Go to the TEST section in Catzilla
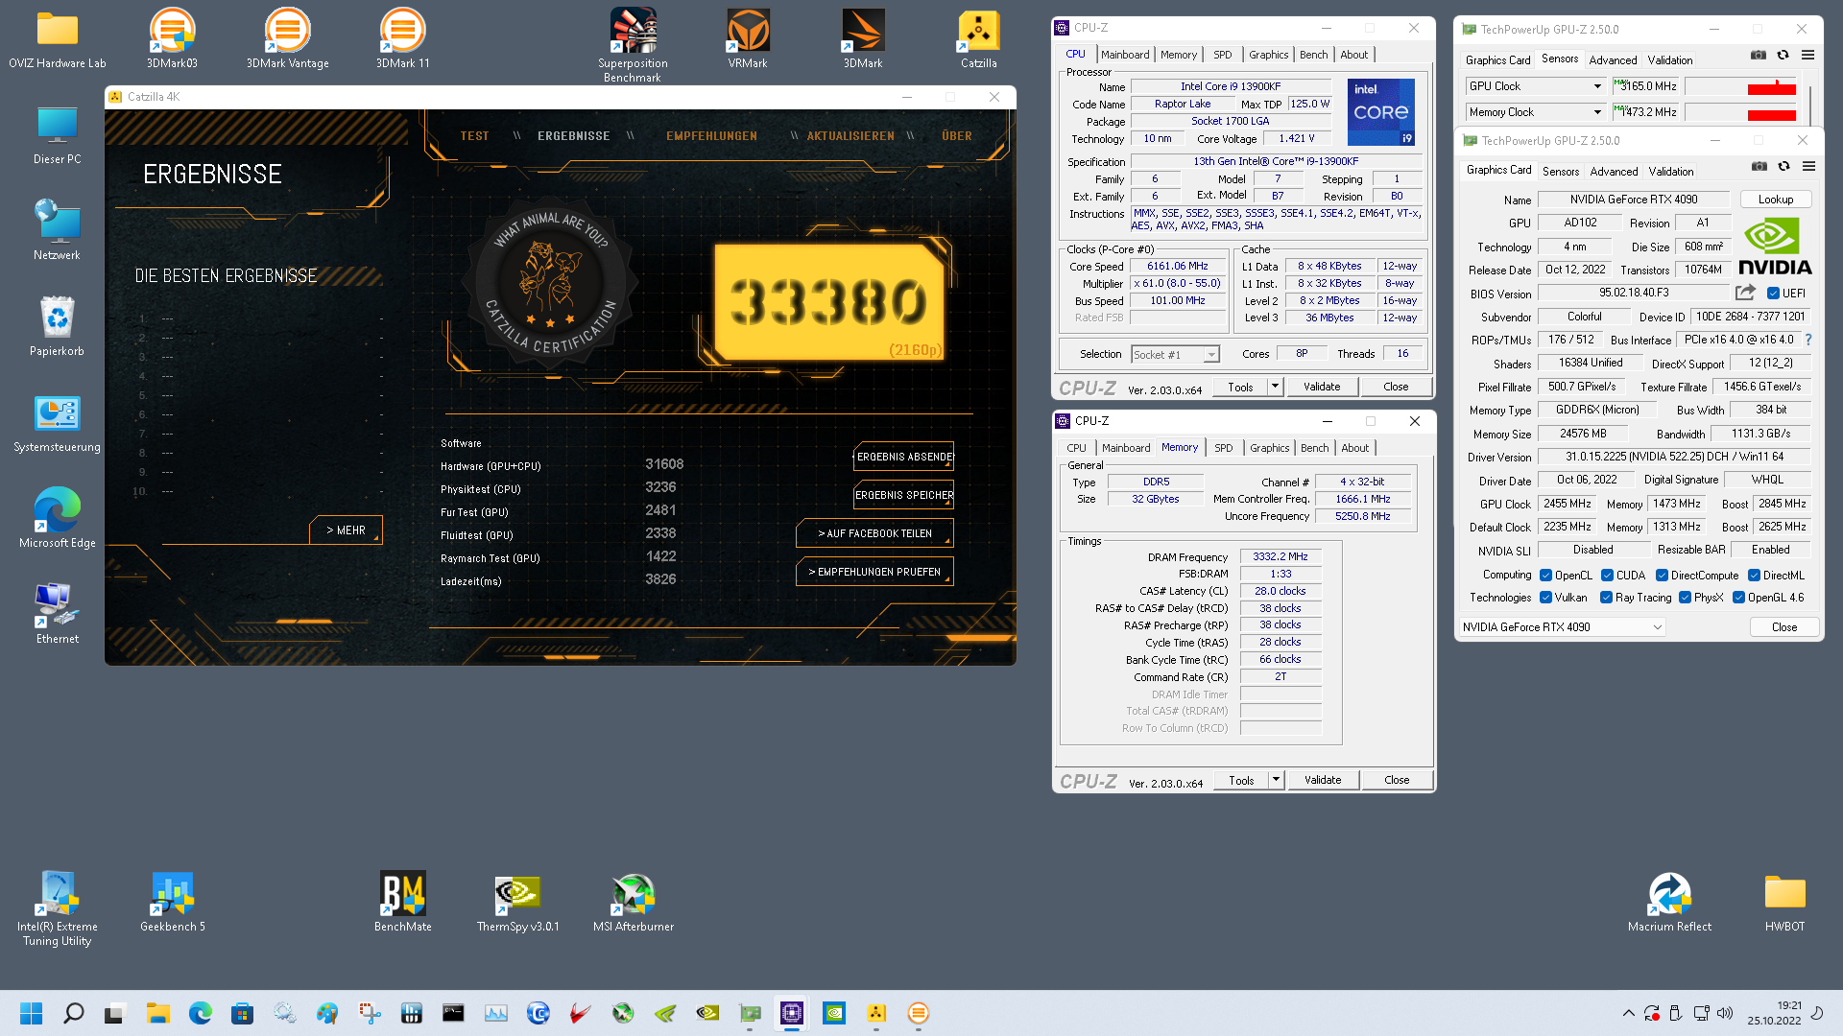1843x1036 pixels. point(474,136)
